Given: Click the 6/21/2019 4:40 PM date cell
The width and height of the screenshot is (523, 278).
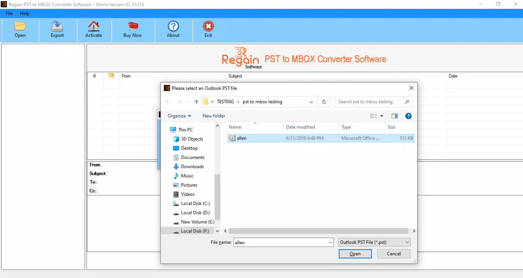Looking at the screenshot, I should [x=305, y=138].
